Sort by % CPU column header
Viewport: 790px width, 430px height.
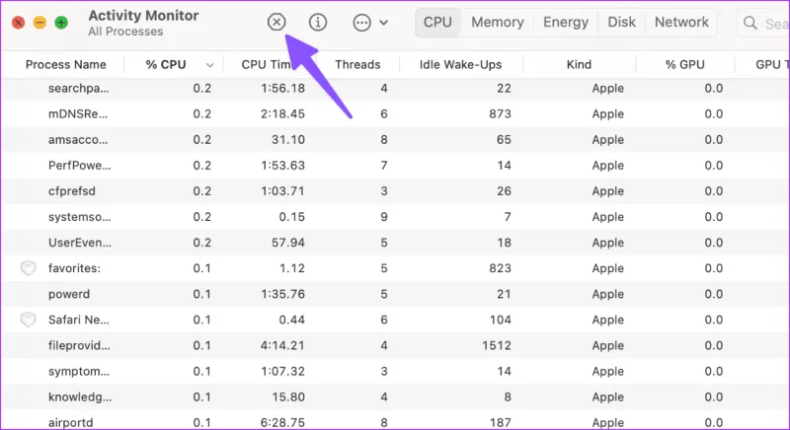coord(165,64)
